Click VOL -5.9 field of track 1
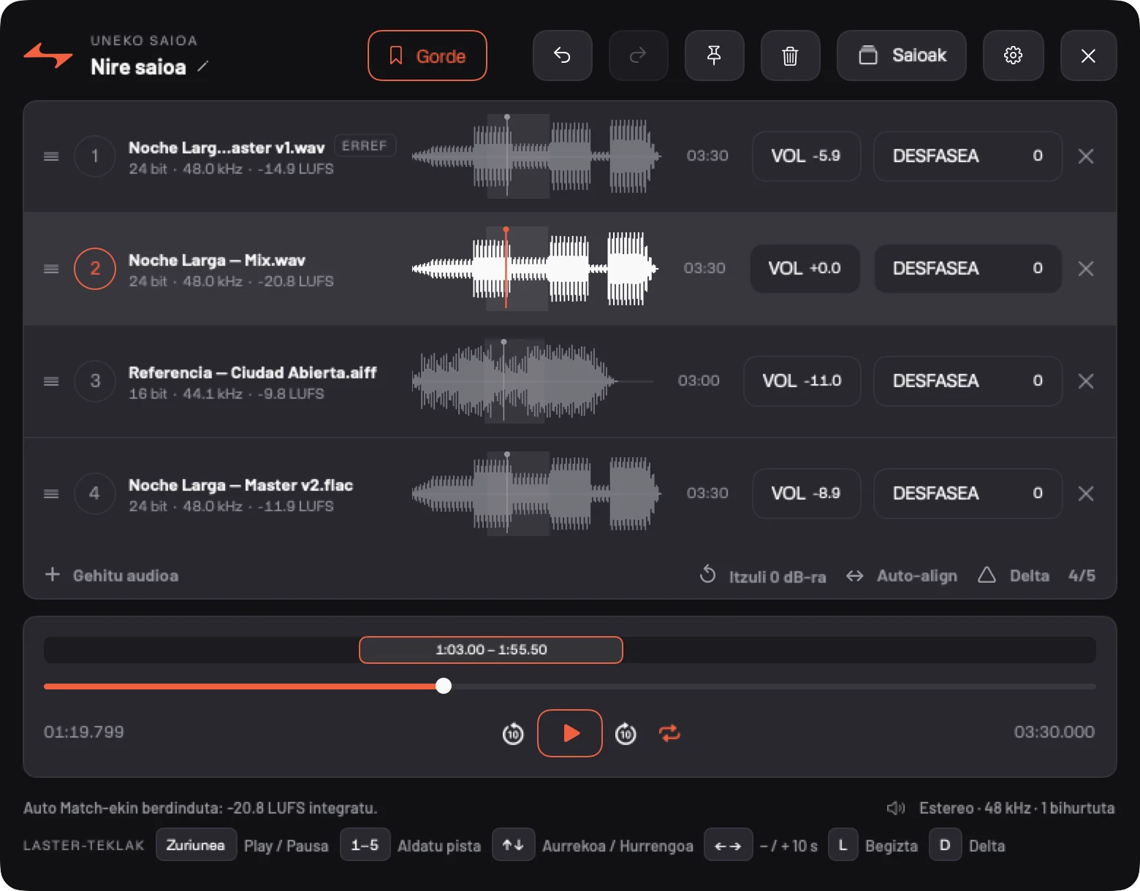The height and width of the screenshot is (891, 1140). coord(807,156)
